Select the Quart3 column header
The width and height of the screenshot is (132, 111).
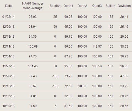click(97, 6)
